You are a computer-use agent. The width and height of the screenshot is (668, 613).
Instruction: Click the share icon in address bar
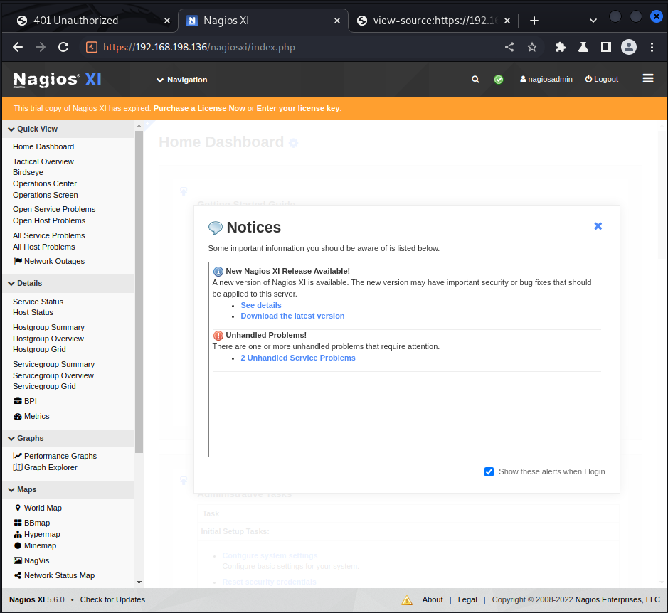[x=509, y=47]
